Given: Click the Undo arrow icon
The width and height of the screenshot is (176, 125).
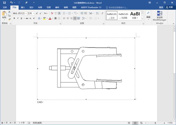Looking at the screenshot, I should pyautogui.click(x=11, y=2).
